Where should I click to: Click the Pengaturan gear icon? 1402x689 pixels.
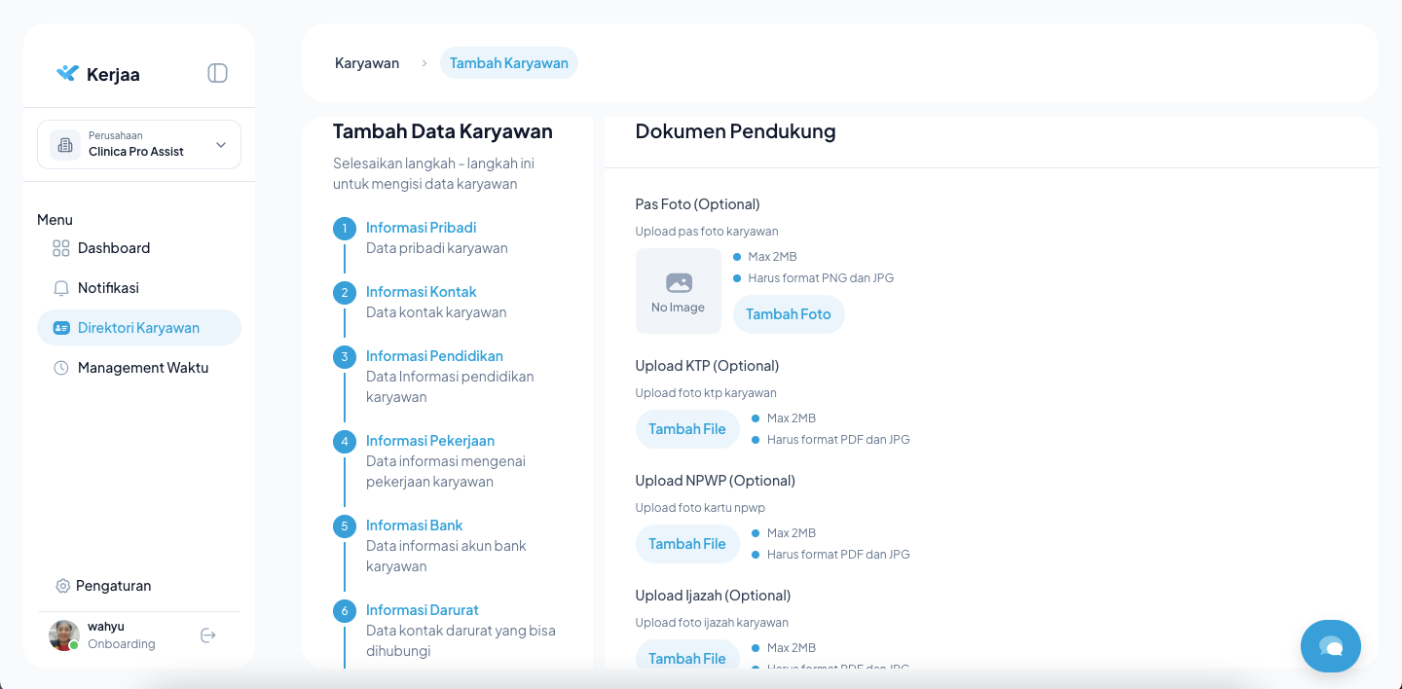tap(63, 586)
